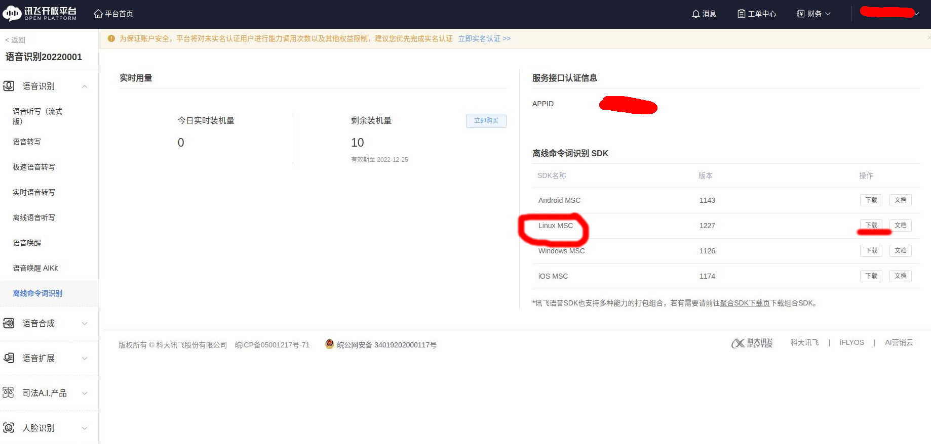Click the 语音合成 category icon
The height and width of the screenshot is (444, 931).
point(9,323)
